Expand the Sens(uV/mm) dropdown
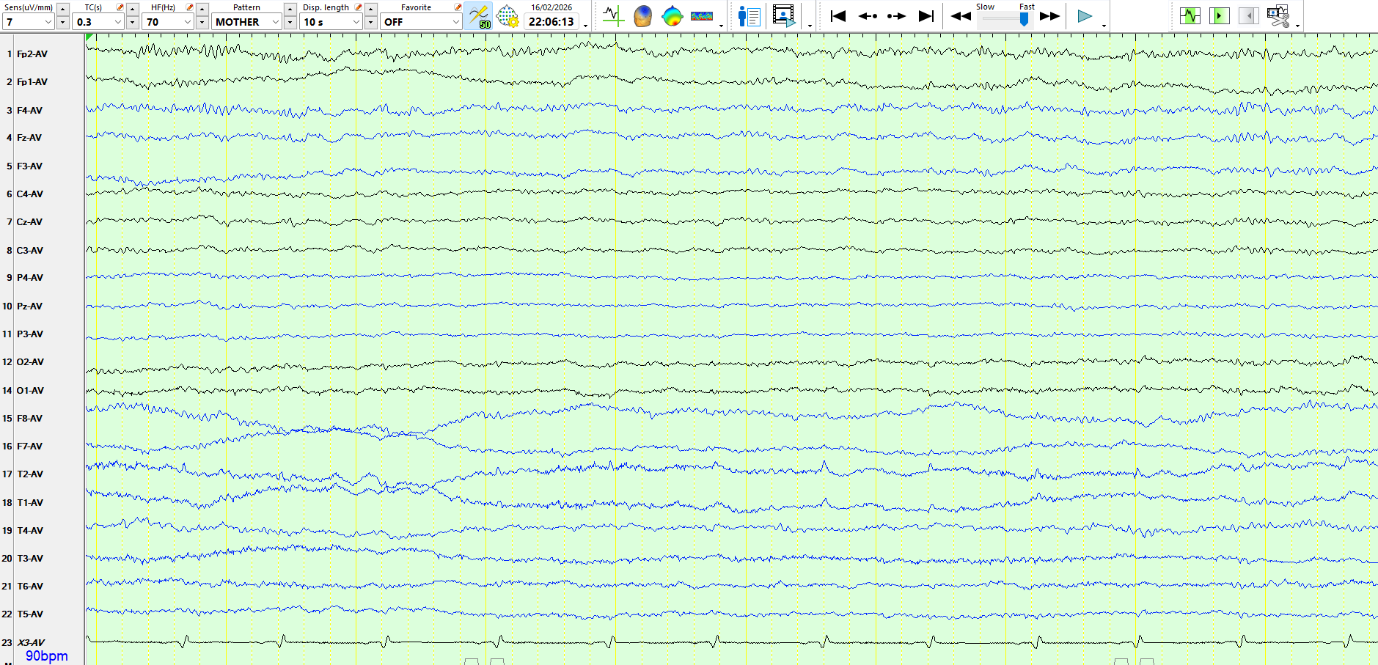1378x665 pixels. click(x=48, y=22)
